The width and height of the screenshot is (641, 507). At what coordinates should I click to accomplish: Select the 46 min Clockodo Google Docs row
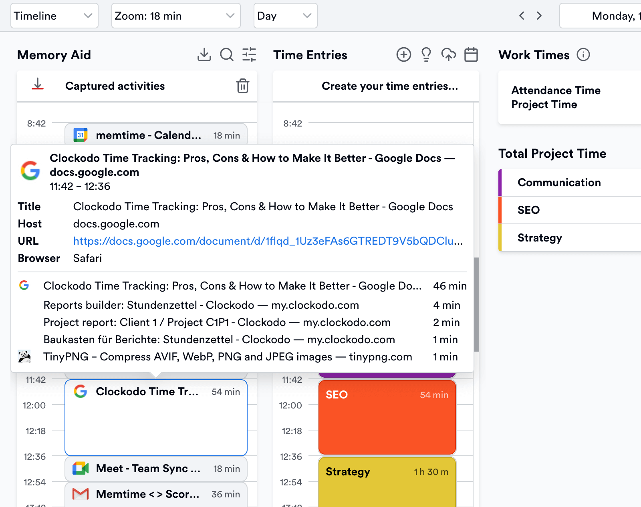click(x=243, y=286)
